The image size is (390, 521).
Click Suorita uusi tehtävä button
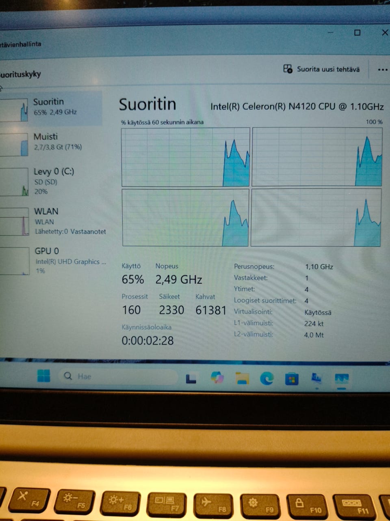[x=321, y=69]
